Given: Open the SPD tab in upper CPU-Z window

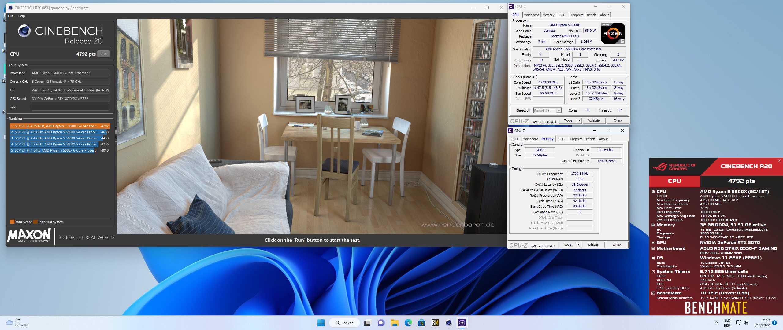Looking at the screenshot, I should (562, 15).
